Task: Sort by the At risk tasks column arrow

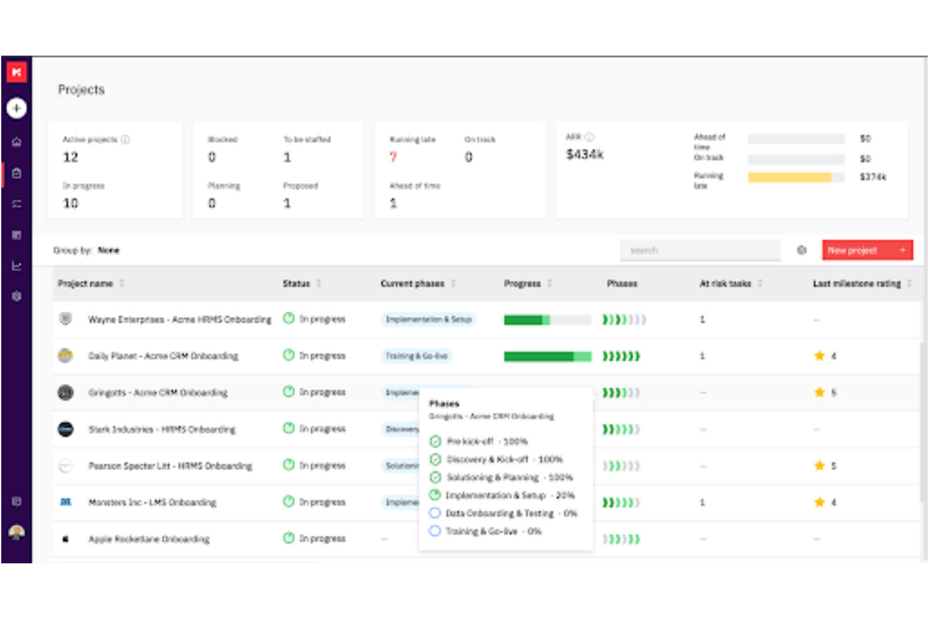Action: click(760, 283)
